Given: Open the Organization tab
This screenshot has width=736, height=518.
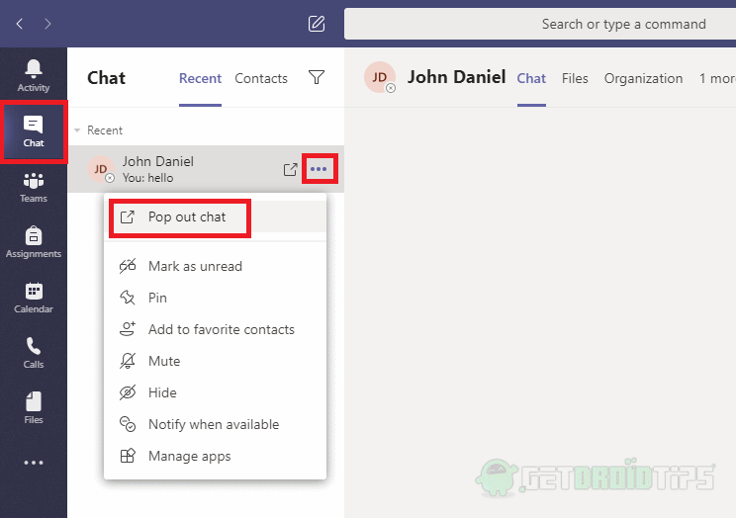Looking at the screenshot, I should [643, 78].
